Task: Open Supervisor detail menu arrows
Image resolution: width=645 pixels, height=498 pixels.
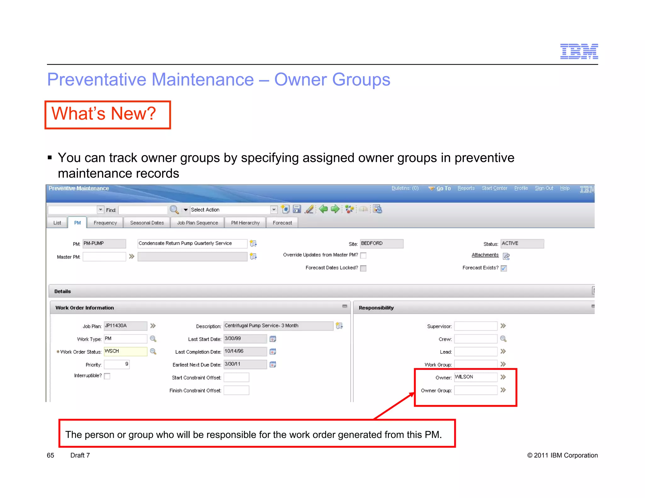Action: (503, 326)
